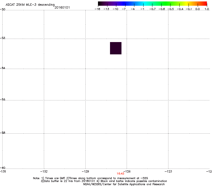This screenshot has height=186, width=212.
Task: Click the -60 latitude axis label
Action: 3,168
